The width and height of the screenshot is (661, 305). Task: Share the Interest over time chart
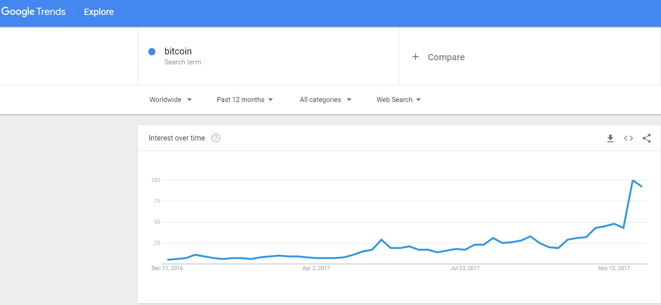pos(647,138)
